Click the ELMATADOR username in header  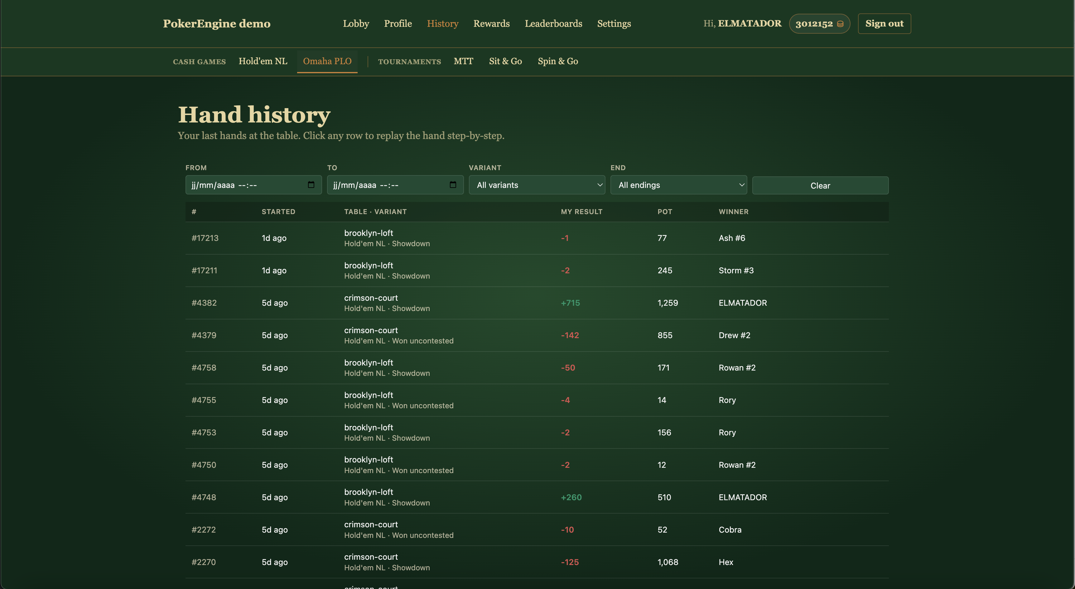tap(750, 23)
